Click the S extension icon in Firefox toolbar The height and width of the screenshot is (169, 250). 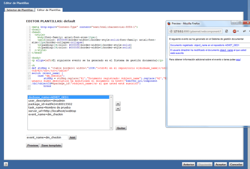pos(227,31)
